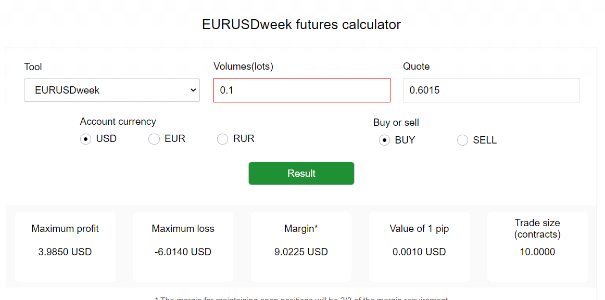This screenshot has height=300, width=605.
Task: Click the Trade size (contracts) card
Action: pyautogui.click(x=537, y=246)
